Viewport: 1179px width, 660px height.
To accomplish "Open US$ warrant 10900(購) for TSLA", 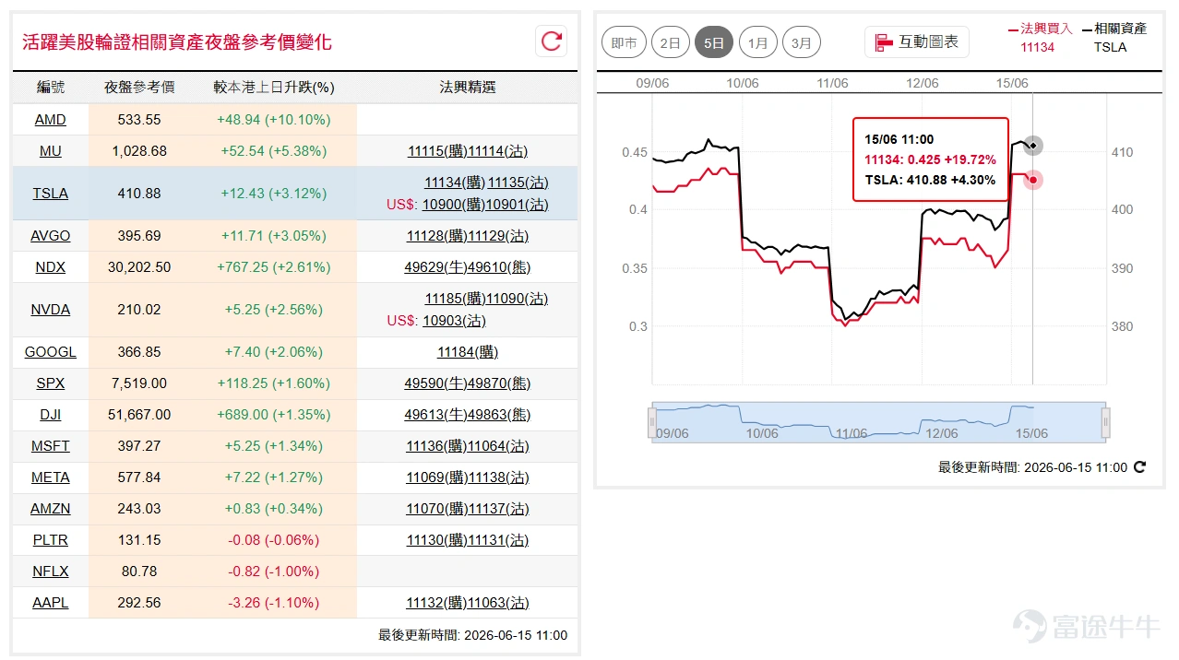I will pyautogui.click(x=453, y=205).
